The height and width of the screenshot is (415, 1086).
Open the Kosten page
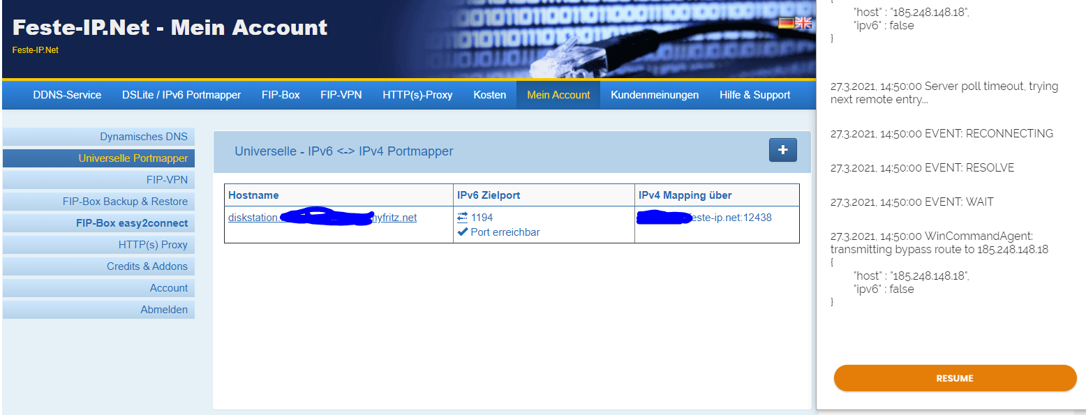pos(489,95)
